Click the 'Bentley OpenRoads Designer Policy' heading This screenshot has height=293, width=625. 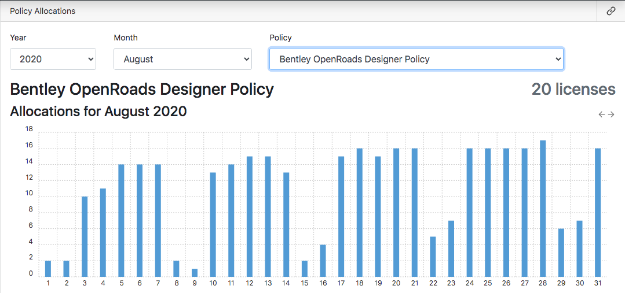[142, 90]
